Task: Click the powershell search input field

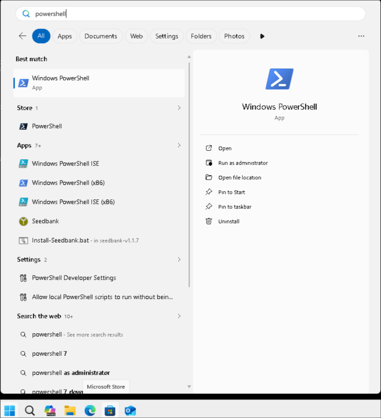Action: click(x=190, y=13)
